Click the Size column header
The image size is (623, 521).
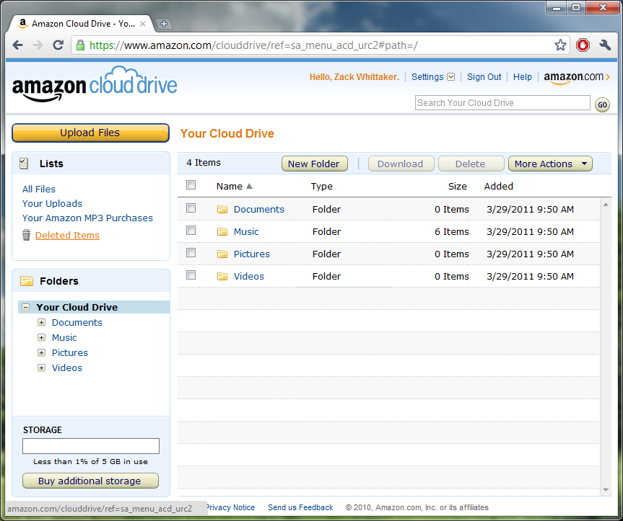click(x=457, y=187)
